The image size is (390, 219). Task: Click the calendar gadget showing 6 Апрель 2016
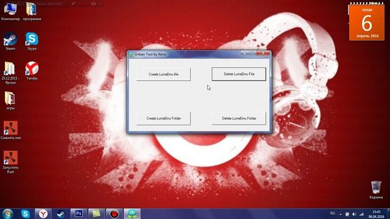point(367,21)
